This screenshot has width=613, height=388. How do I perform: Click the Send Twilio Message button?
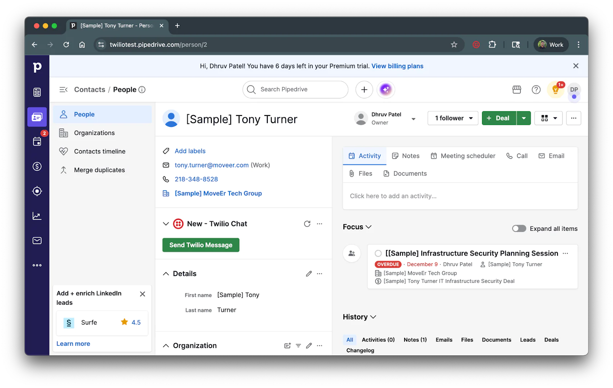coord(200,245)
